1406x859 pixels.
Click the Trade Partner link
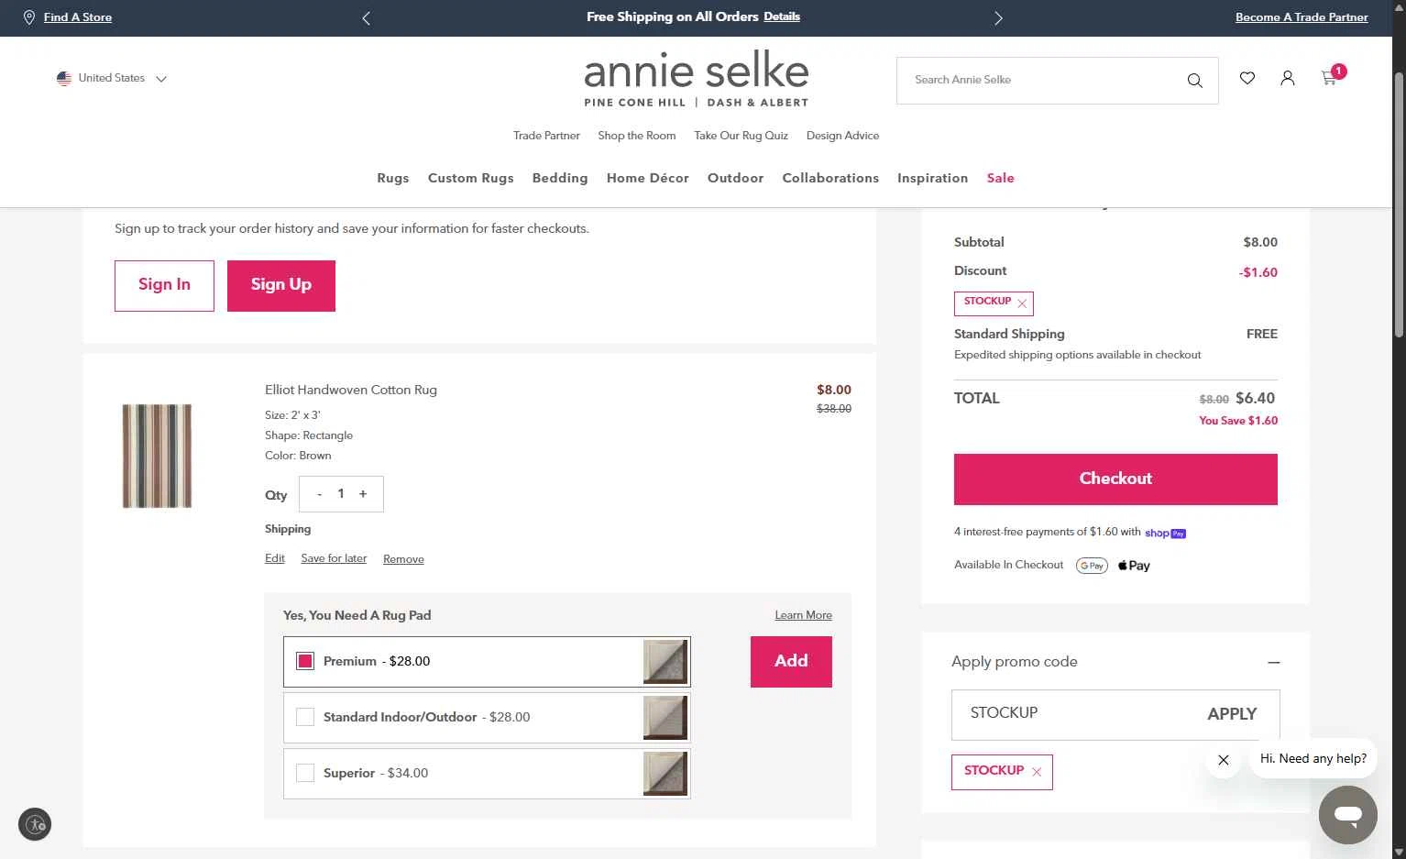[x=546, y=136]
